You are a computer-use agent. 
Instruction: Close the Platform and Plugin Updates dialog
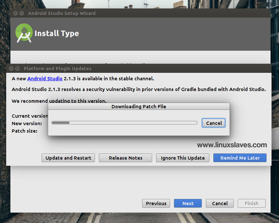(x=11, y=68)
